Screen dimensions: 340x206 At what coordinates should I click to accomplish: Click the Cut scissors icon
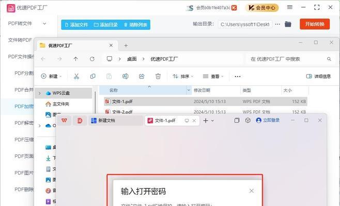tap(76, 76)
